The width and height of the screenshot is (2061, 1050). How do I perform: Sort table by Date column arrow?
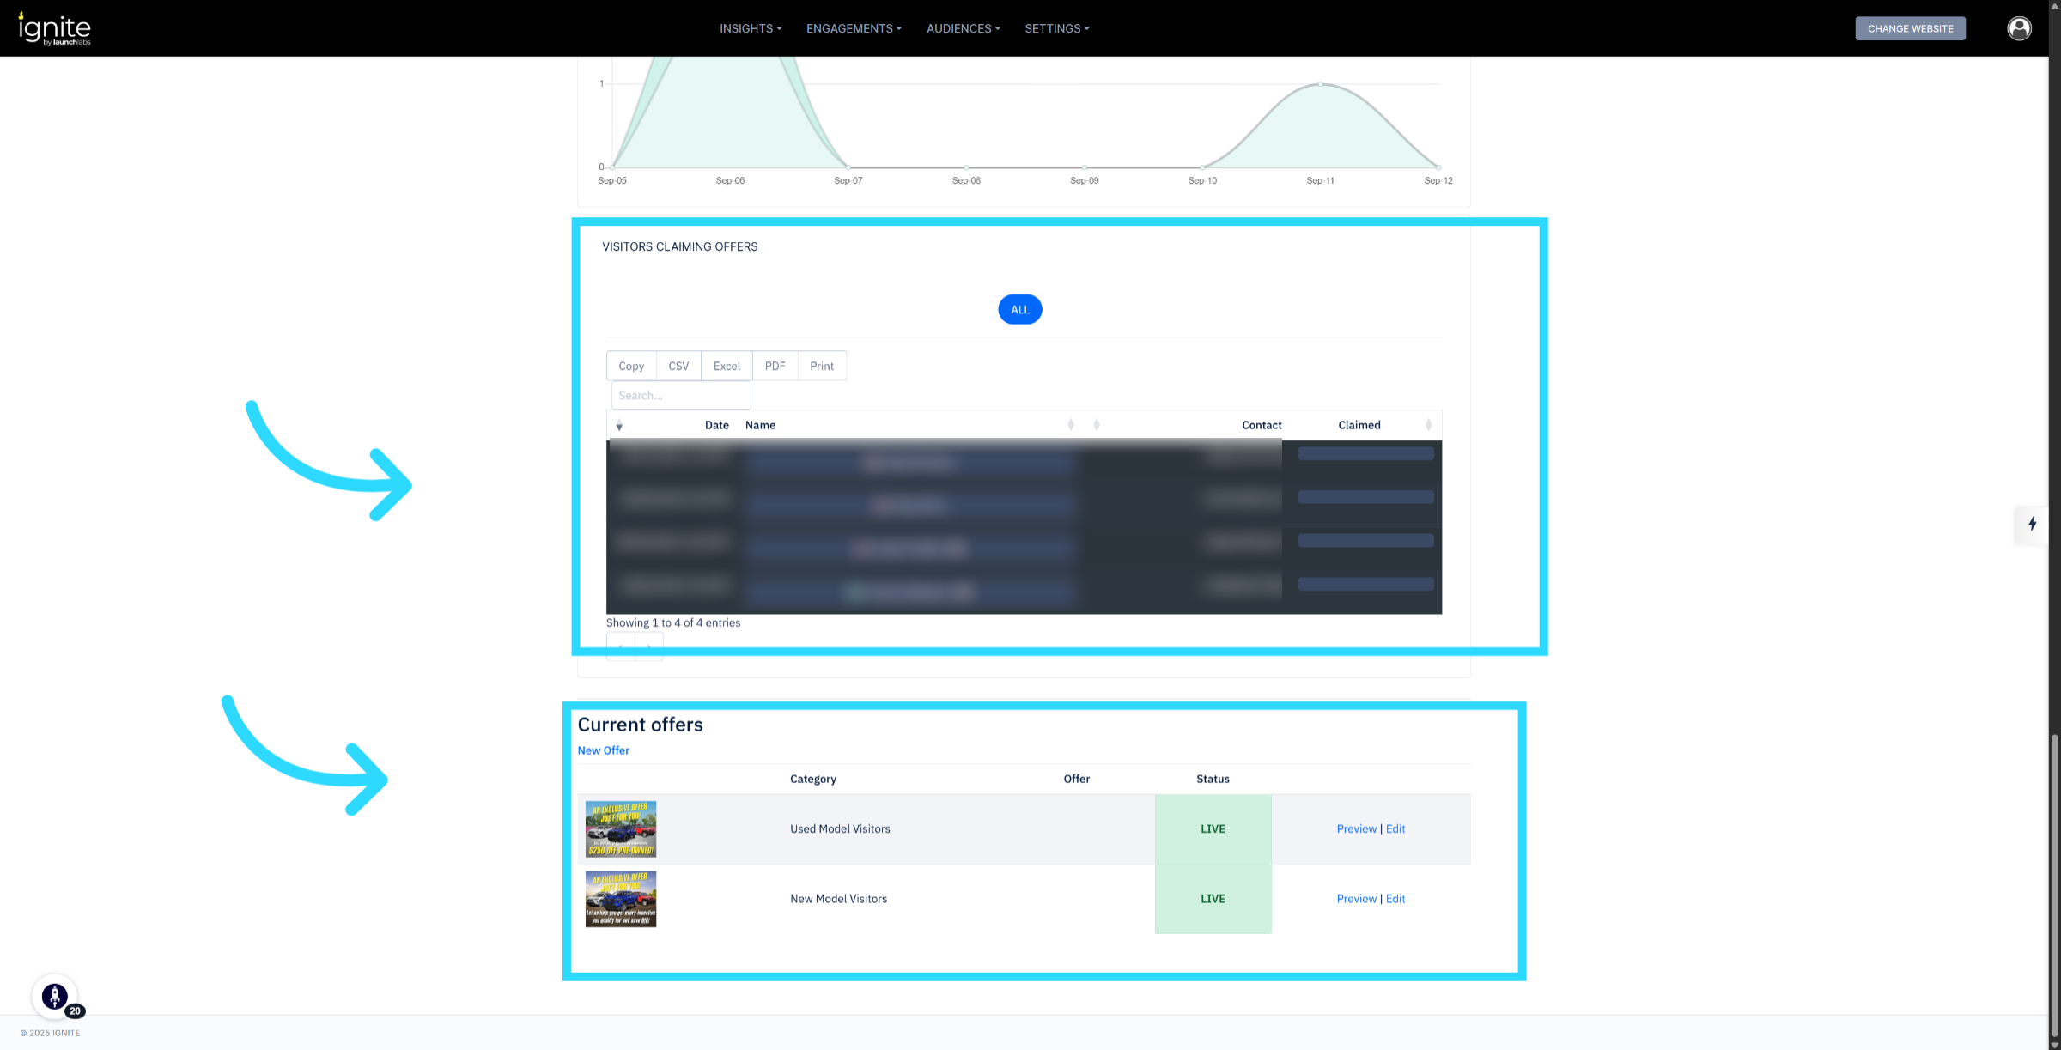[619, 426]
